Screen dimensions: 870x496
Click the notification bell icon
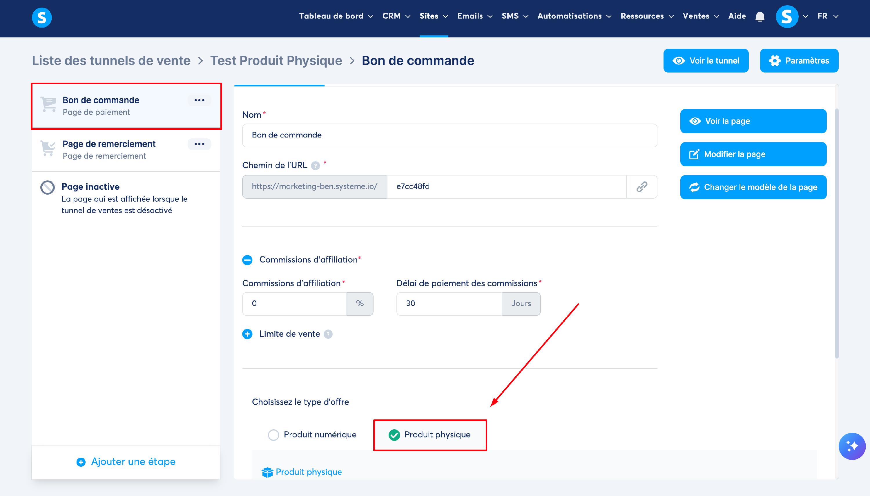(x=760, y=16)
